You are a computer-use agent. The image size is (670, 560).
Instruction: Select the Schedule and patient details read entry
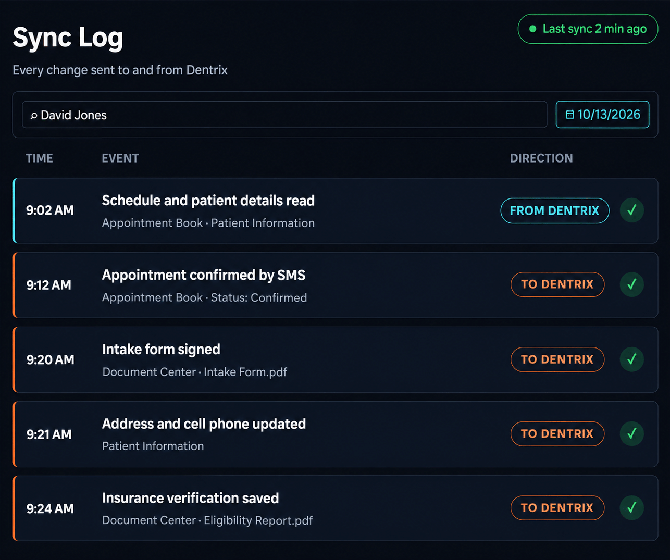pyautogui.click(x=336, y=210)
